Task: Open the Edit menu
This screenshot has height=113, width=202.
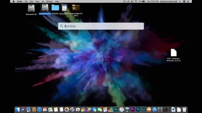Action: point(32,1)
